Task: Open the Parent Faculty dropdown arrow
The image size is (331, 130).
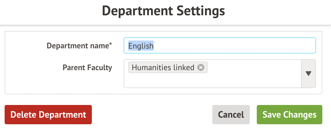Action: coord(308,74)
